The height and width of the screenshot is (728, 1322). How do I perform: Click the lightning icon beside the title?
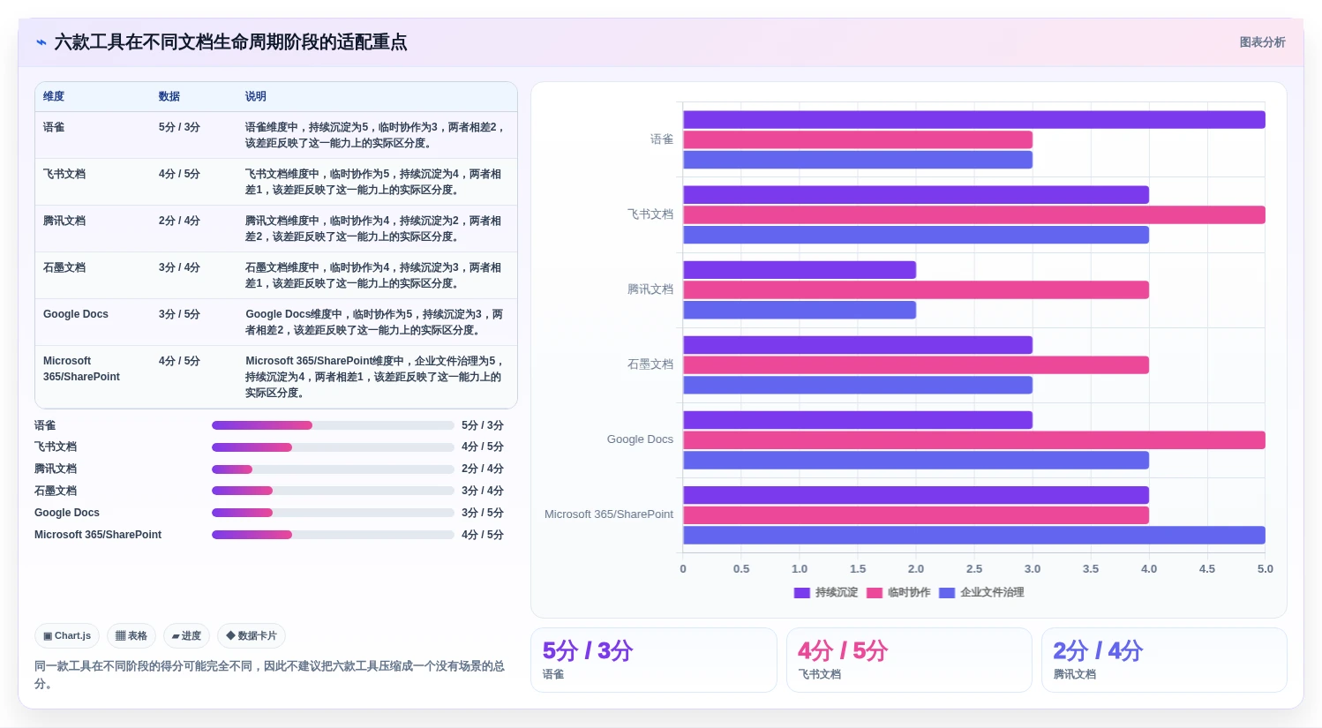coord(41,42)
